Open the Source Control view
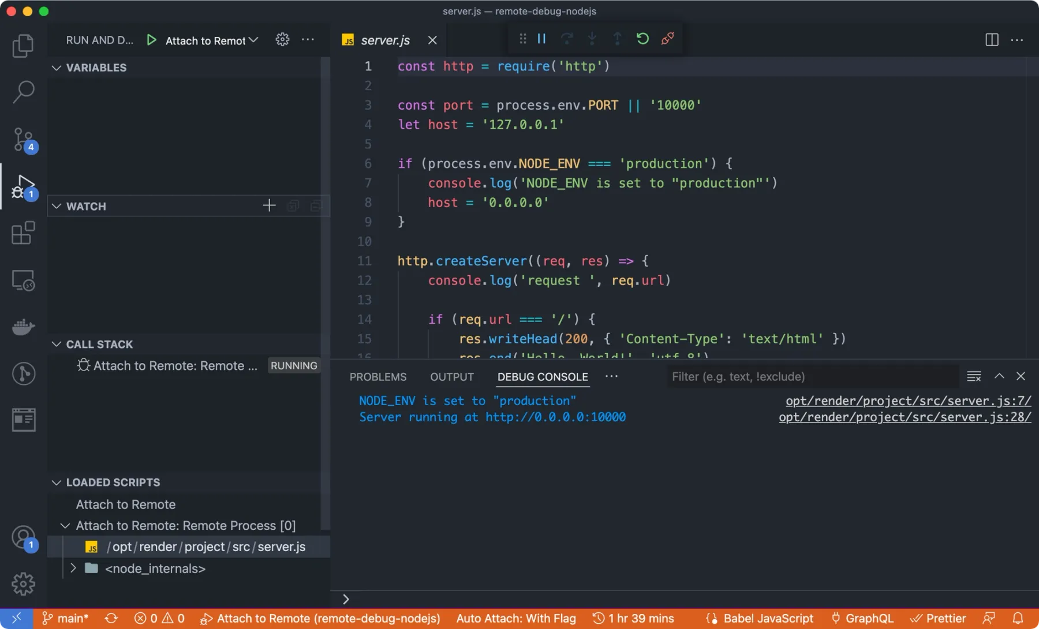1039x629 pixels. coord(23,138)
